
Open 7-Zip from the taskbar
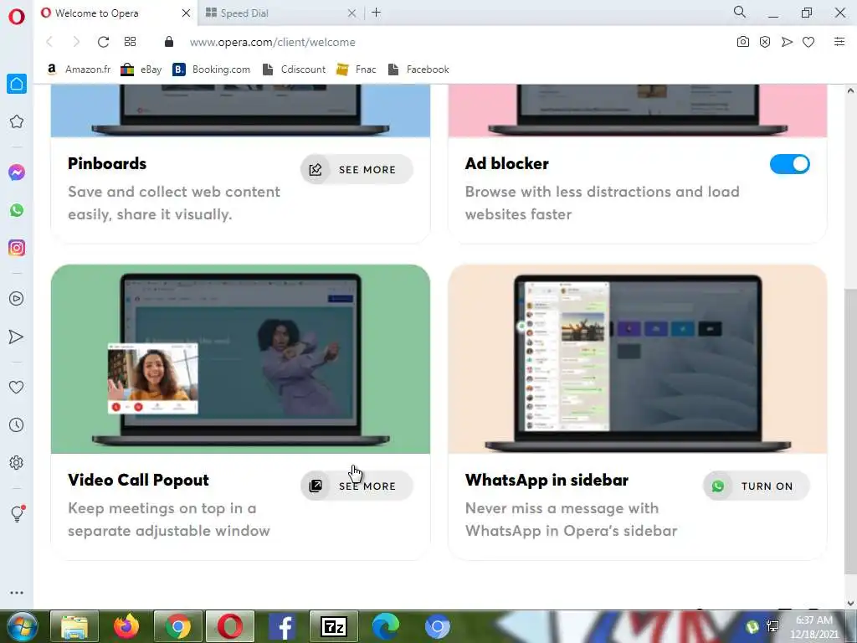click(333, 626)
